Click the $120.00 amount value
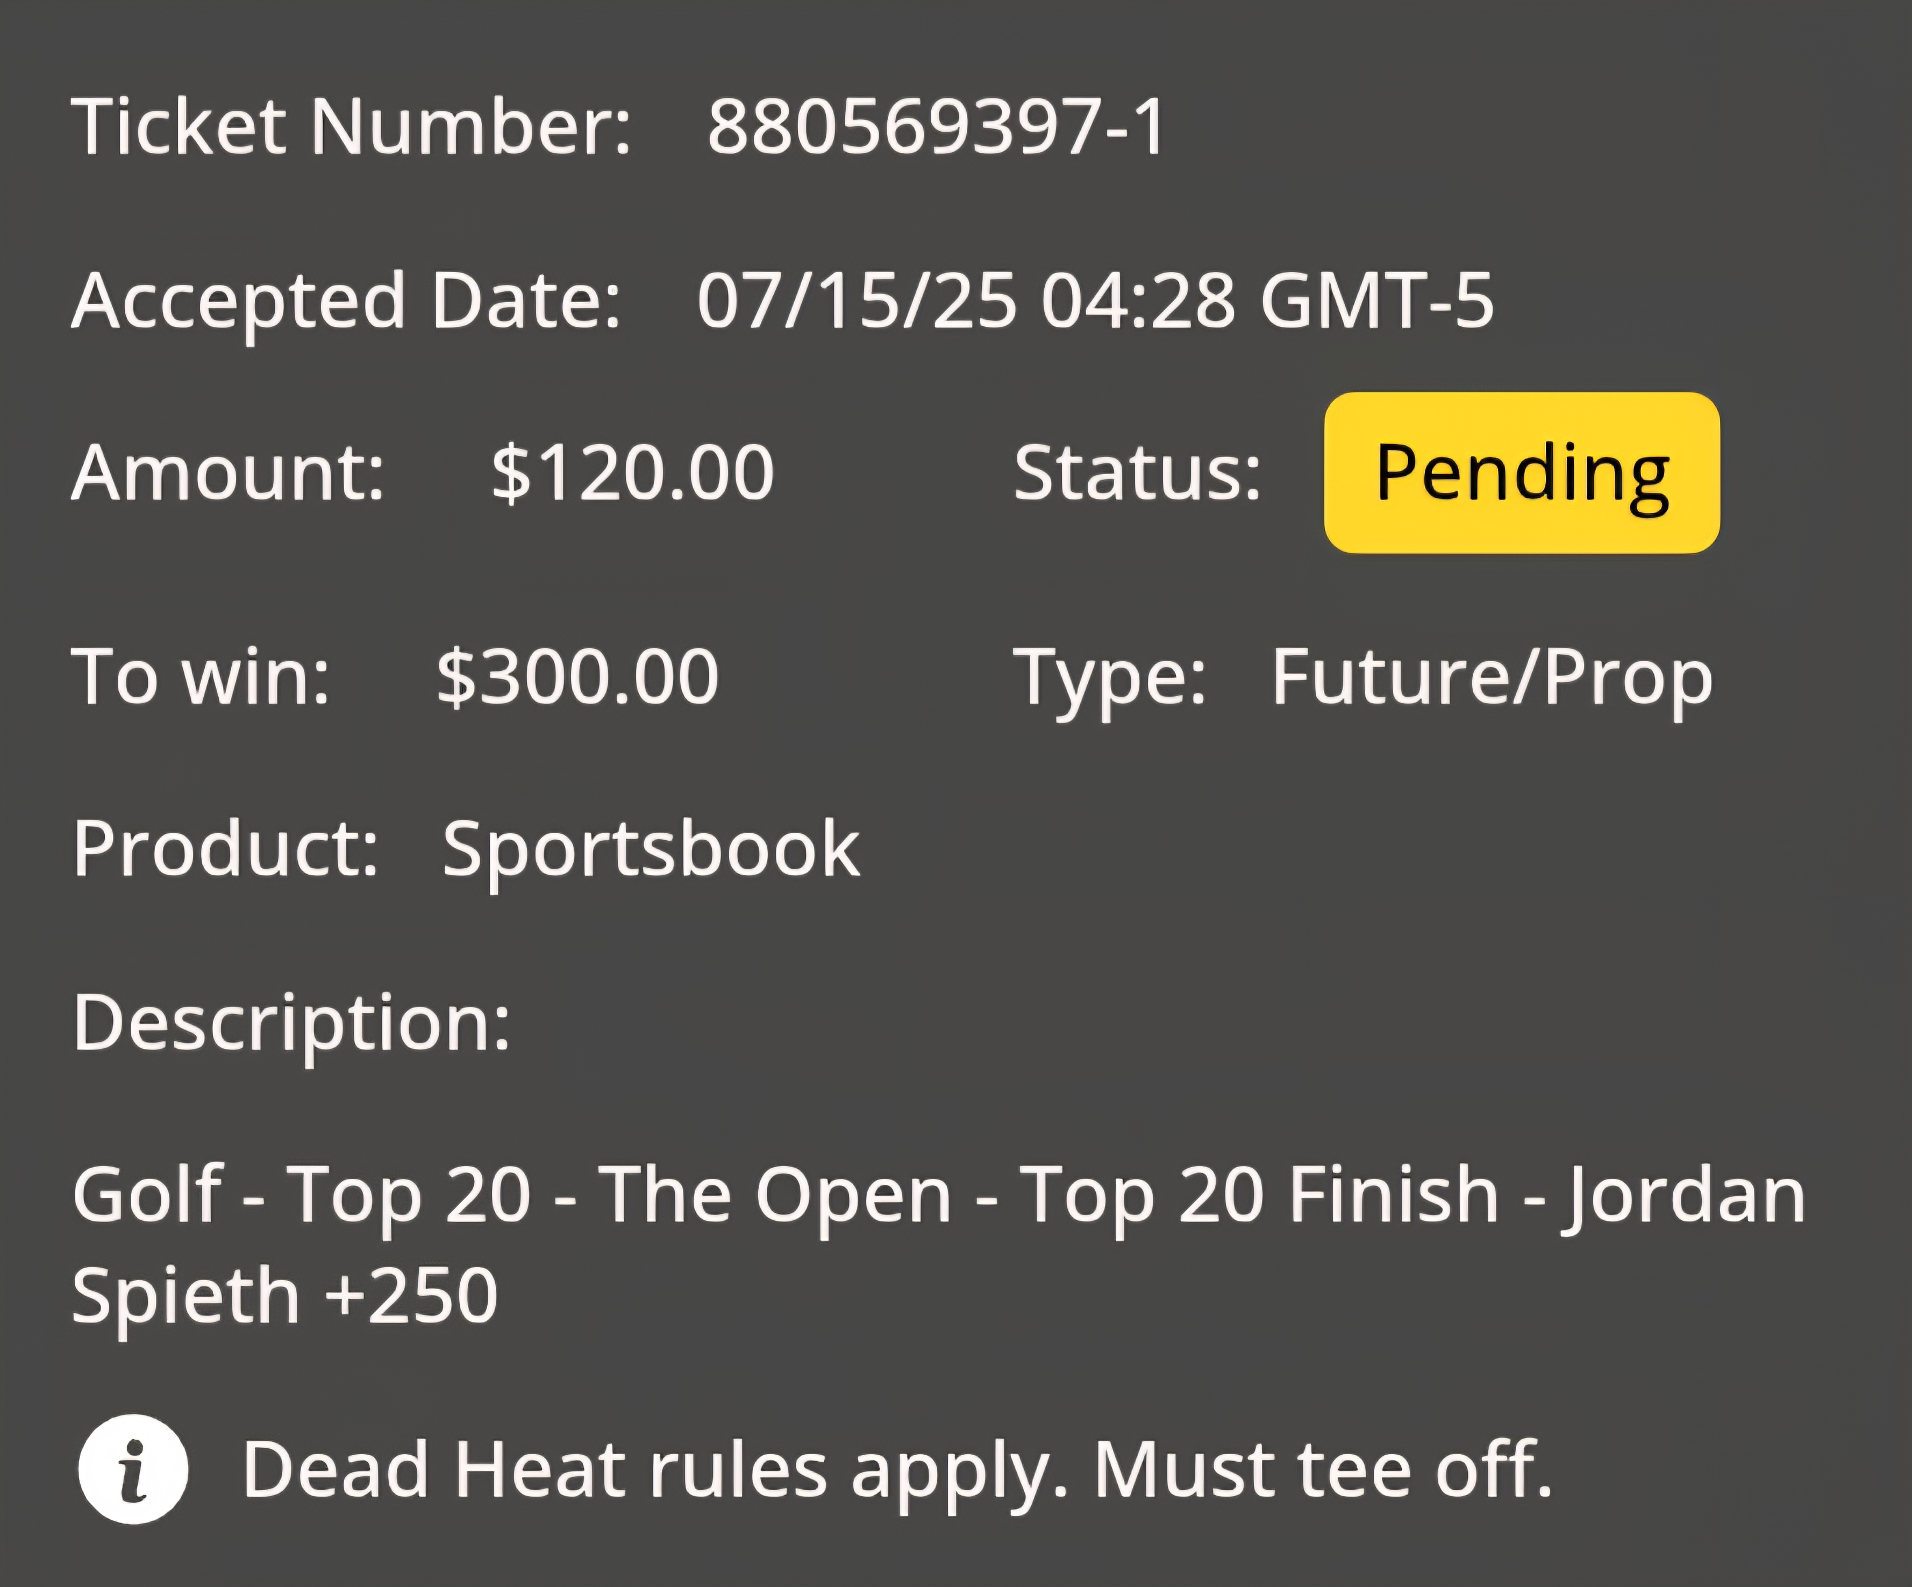Screen dimensions: 1912x1587 point(633,473)
